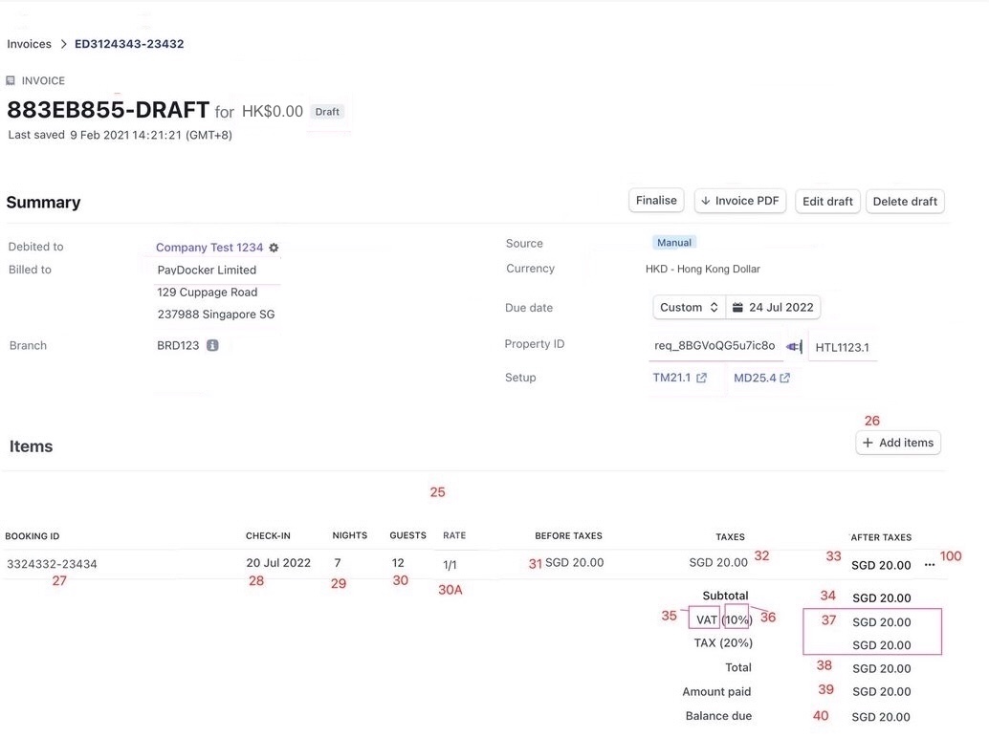Select the ED3124343-23432 breadcrumb item
This screenshot has width=989, height=738.
(129, 44)
